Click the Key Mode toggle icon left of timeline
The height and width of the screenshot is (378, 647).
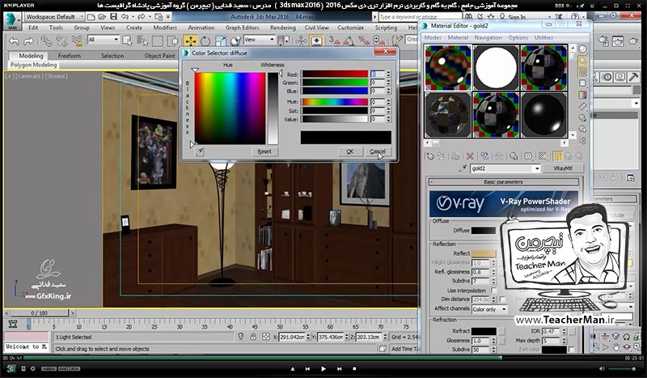(13, 325)
